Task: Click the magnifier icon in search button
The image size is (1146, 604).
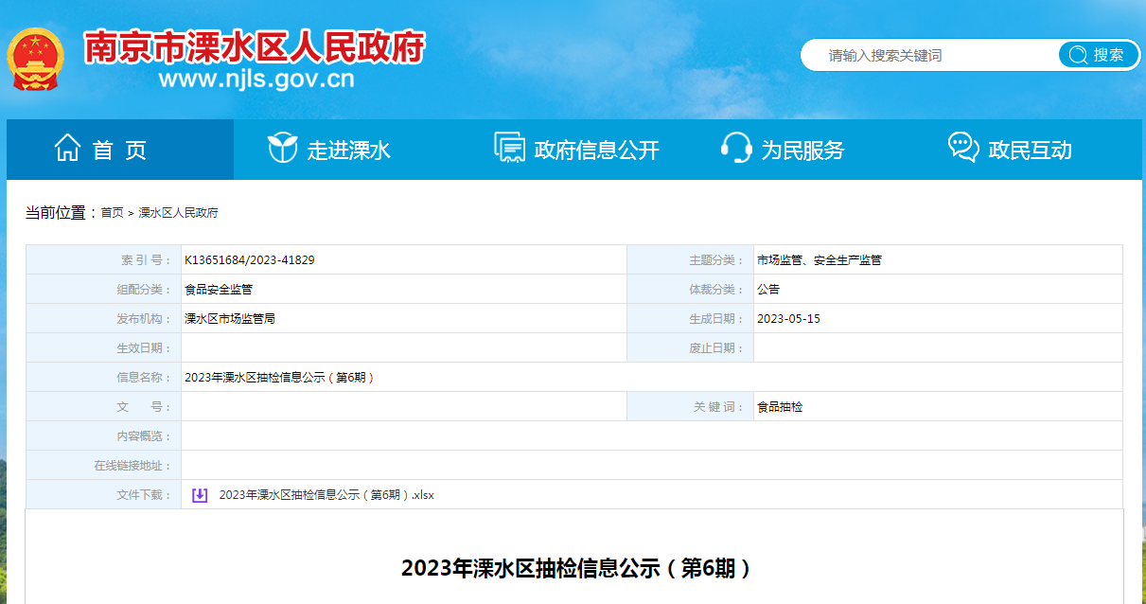Action: click(x=1077, y=55)
